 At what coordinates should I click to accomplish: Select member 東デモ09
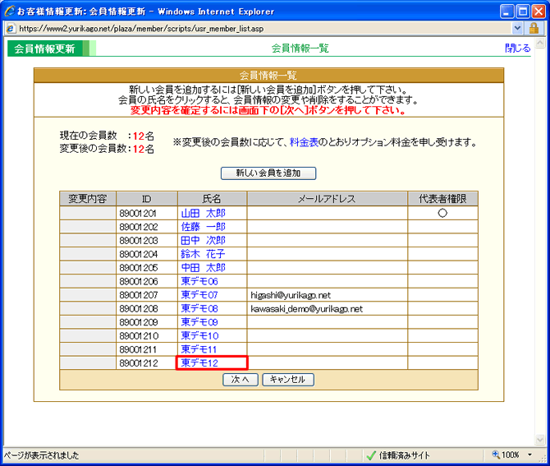199,322
